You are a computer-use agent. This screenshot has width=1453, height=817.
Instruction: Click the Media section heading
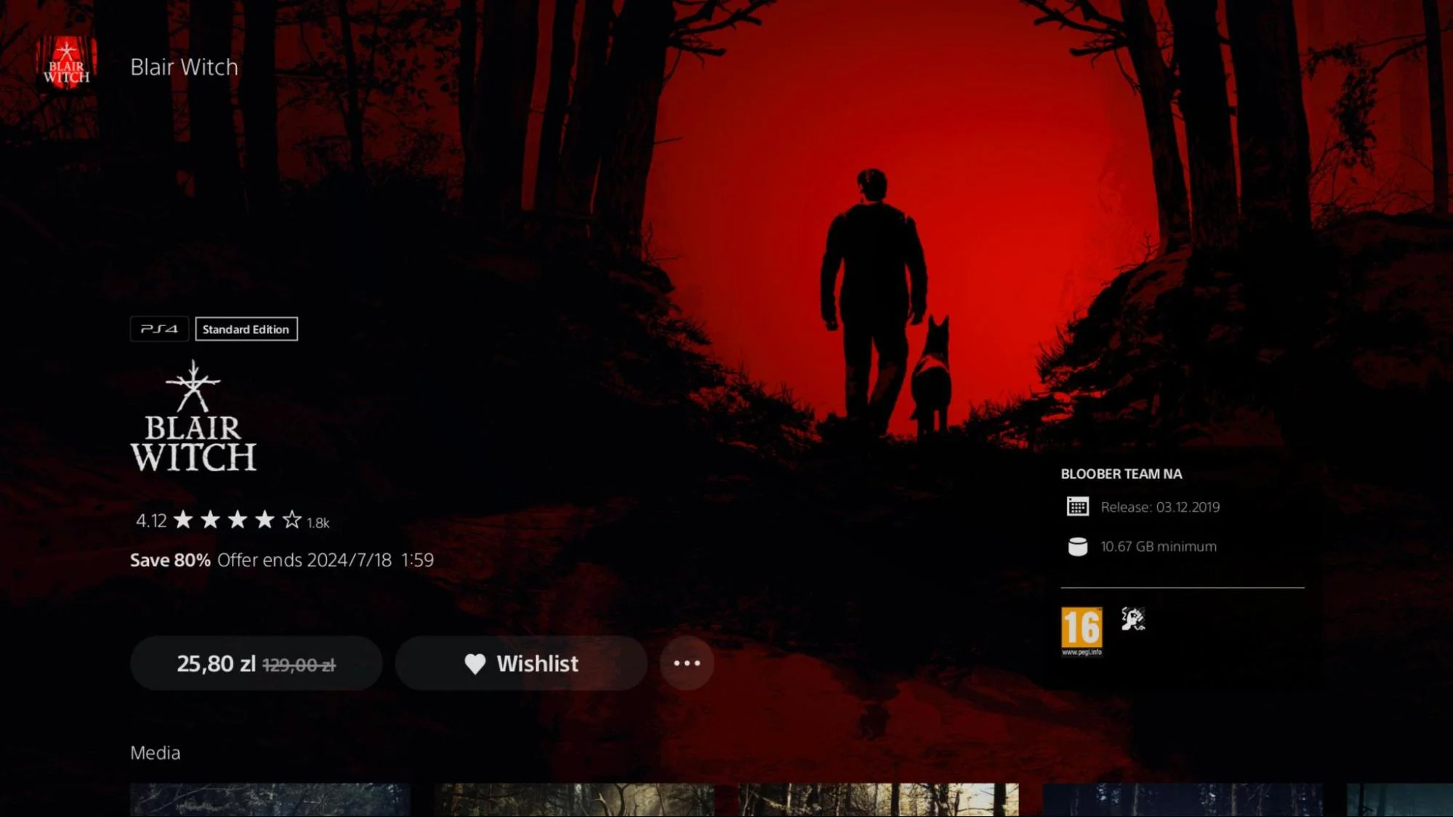155,753
